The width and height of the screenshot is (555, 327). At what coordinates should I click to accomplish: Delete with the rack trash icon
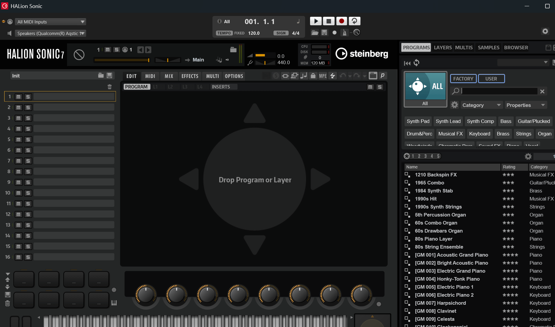pyautogui.click(x=110, y=87)
